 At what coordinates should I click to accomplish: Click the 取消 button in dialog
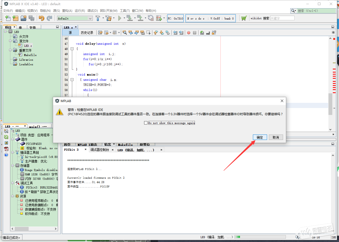click(276, 137)
